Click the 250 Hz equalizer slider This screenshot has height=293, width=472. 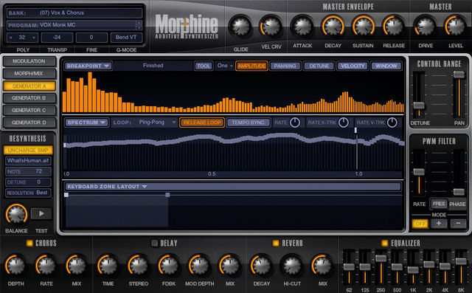click(381, 258)
